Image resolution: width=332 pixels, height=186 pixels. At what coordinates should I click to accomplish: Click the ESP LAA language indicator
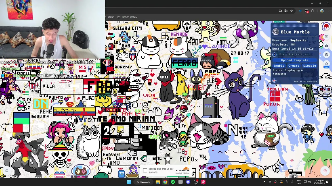(299, 182)
